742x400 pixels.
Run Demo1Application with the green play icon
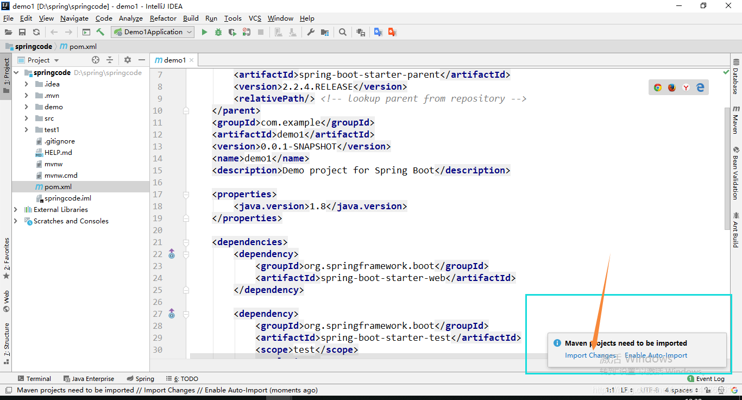tap(204, 32)
